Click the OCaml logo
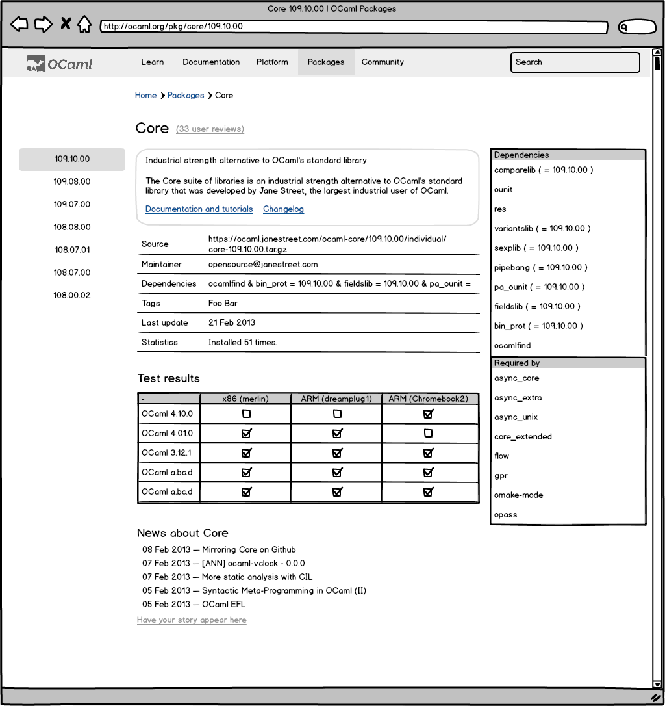The width and height of the screenshot is (665, 706). [x=59, y=64]
